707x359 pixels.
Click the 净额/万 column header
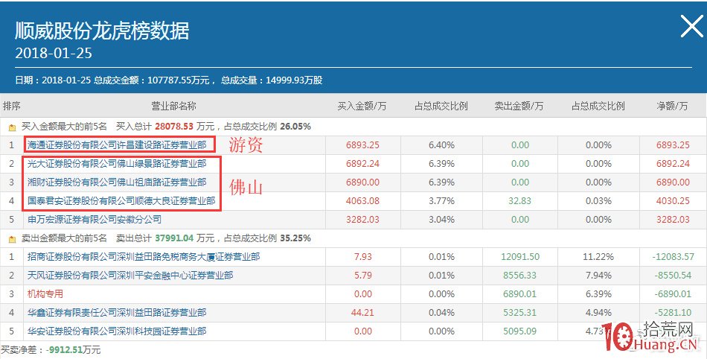click(672, 106)
